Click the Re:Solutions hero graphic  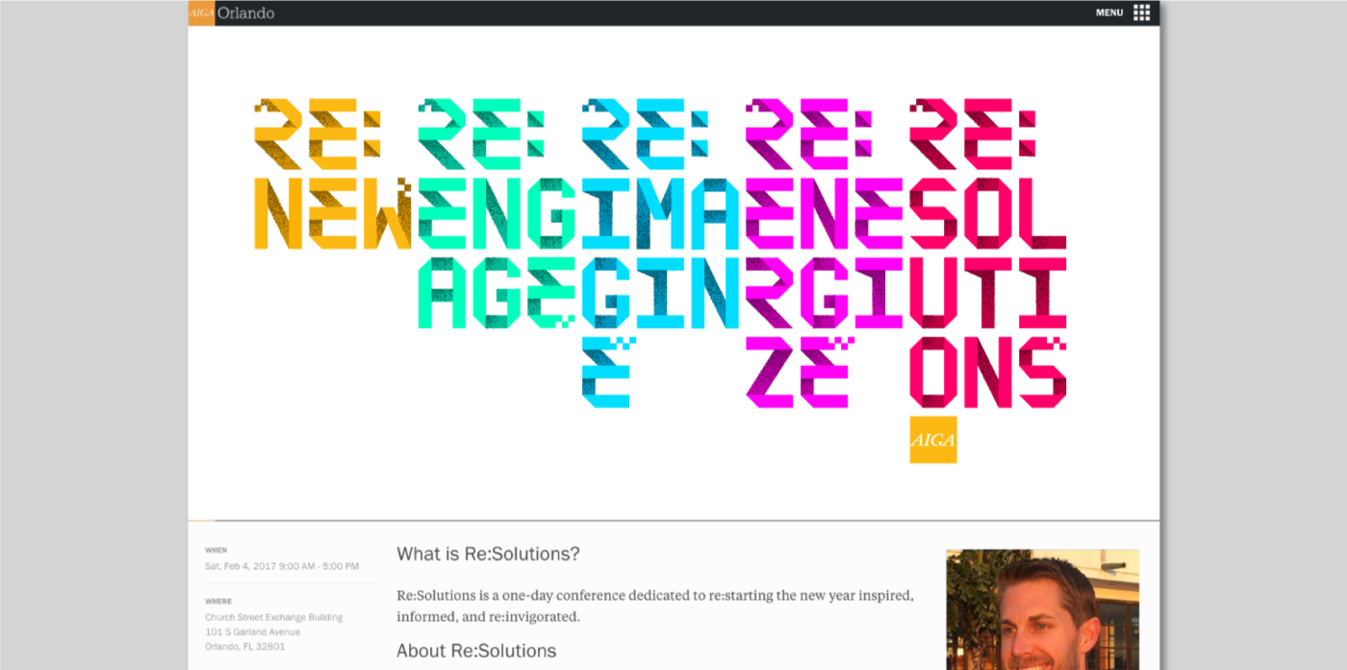[x=660, y=280]
